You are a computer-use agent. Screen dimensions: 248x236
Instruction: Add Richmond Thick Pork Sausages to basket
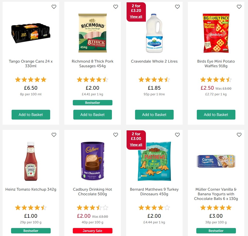(x=92, y=115)
